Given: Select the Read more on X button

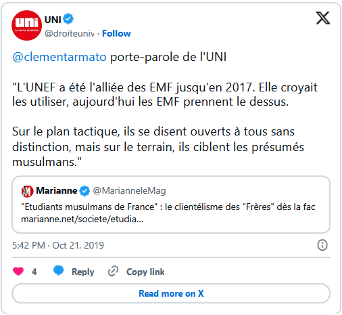Looking at the screenshot, I should click(171, 293).
